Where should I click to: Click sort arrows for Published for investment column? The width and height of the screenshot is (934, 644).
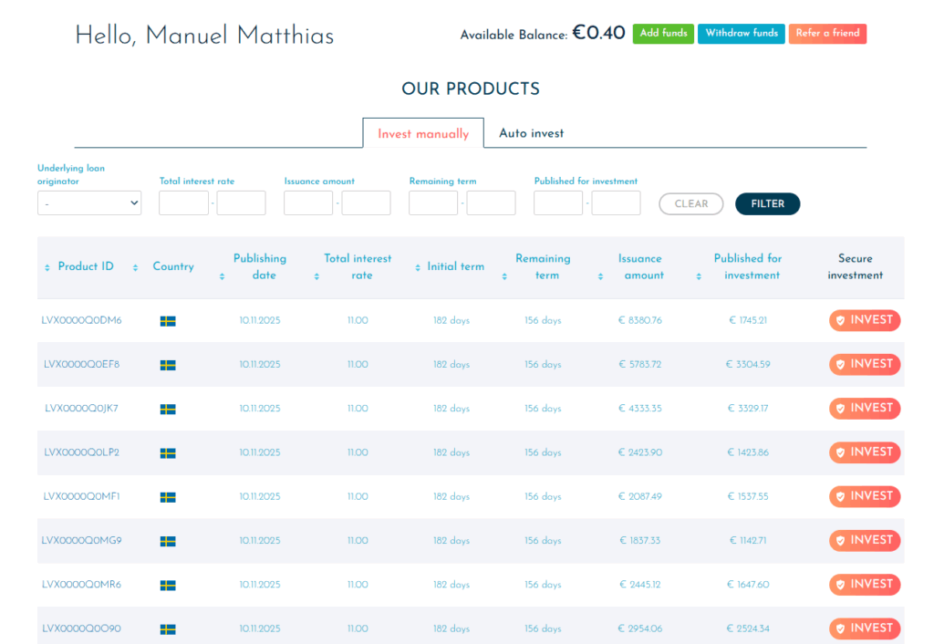[x=699, y=275]
